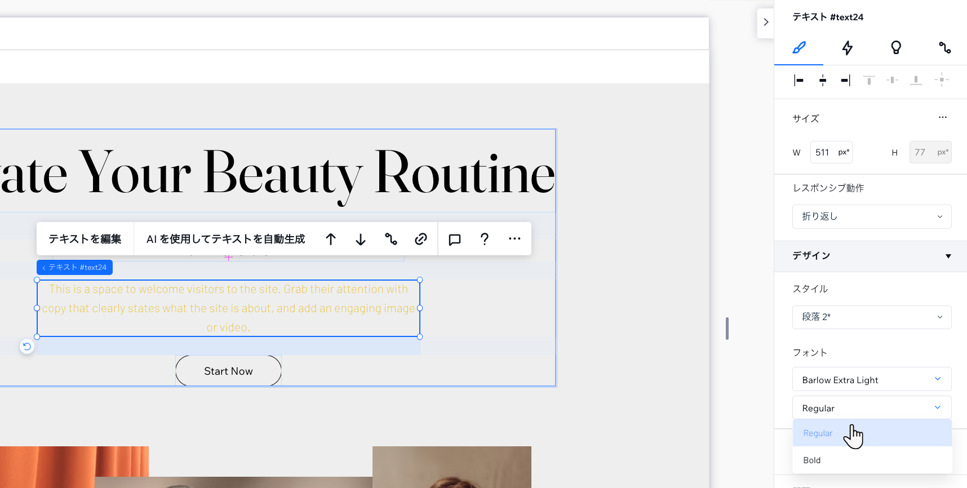Click the テキスト #text24 panel title
The width and height of the screenshot is (967, 488).
(x=828, y=17)
